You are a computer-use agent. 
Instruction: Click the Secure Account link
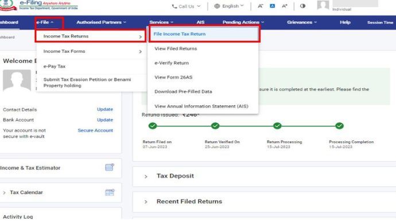95,130
